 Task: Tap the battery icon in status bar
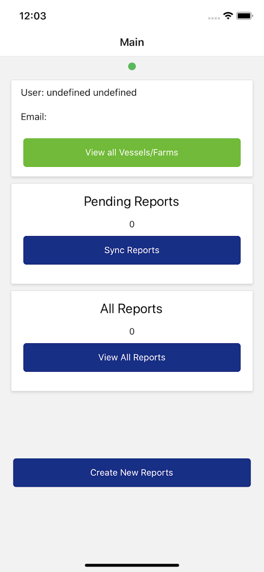pyautogui.click(x=245, y=16)
